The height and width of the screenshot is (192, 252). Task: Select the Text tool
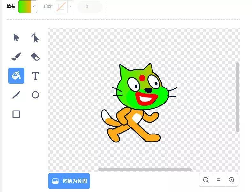35,76
